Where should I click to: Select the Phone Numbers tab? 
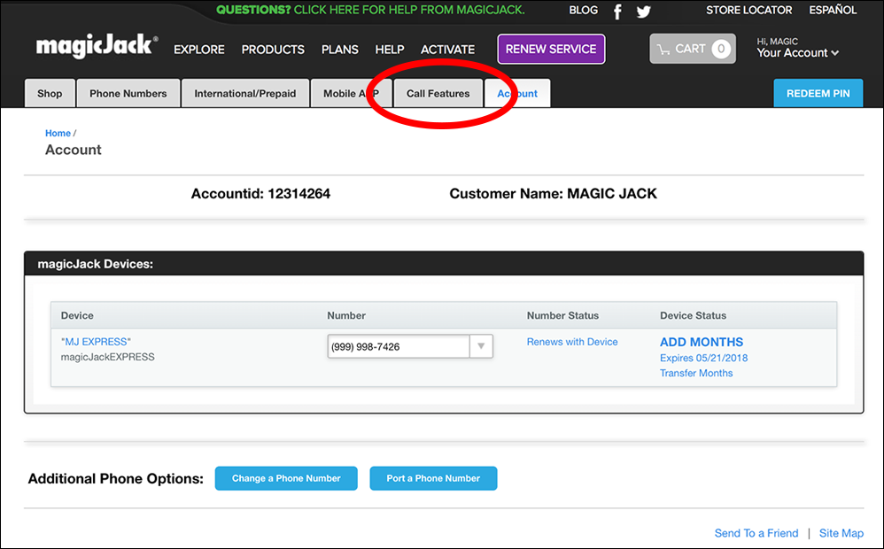pos(128,92)
